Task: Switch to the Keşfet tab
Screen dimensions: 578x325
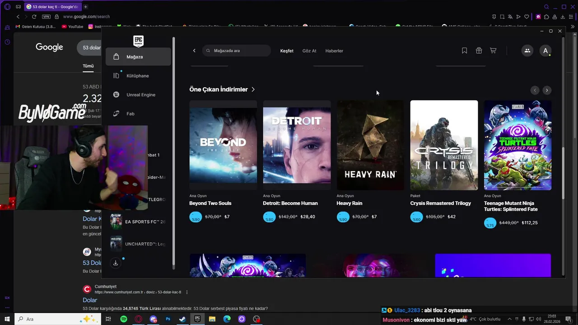Action: click(x=287, y=51)
